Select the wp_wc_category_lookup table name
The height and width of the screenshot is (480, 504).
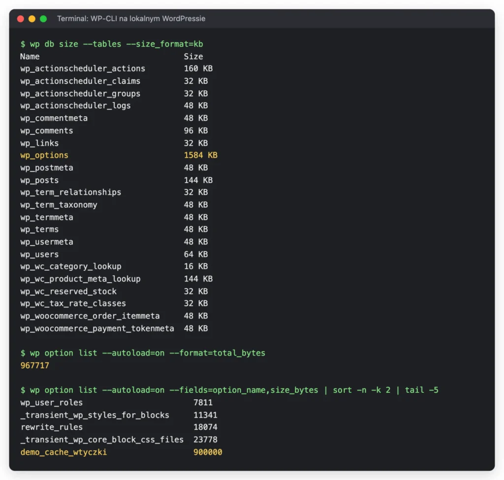(x=71, y=266)
